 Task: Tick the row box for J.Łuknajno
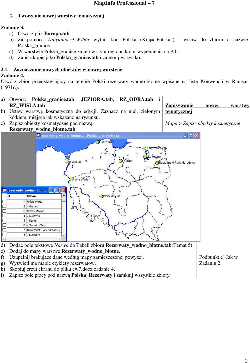pos(4,234)
